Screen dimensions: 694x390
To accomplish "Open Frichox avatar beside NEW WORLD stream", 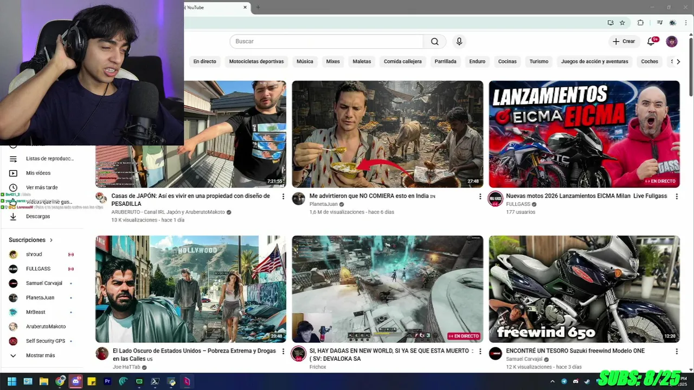I will coord(299,354).
